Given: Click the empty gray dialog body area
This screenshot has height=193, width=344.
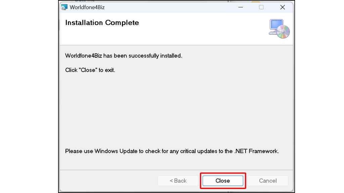Looking at the screenshot, I should [176, 110].
